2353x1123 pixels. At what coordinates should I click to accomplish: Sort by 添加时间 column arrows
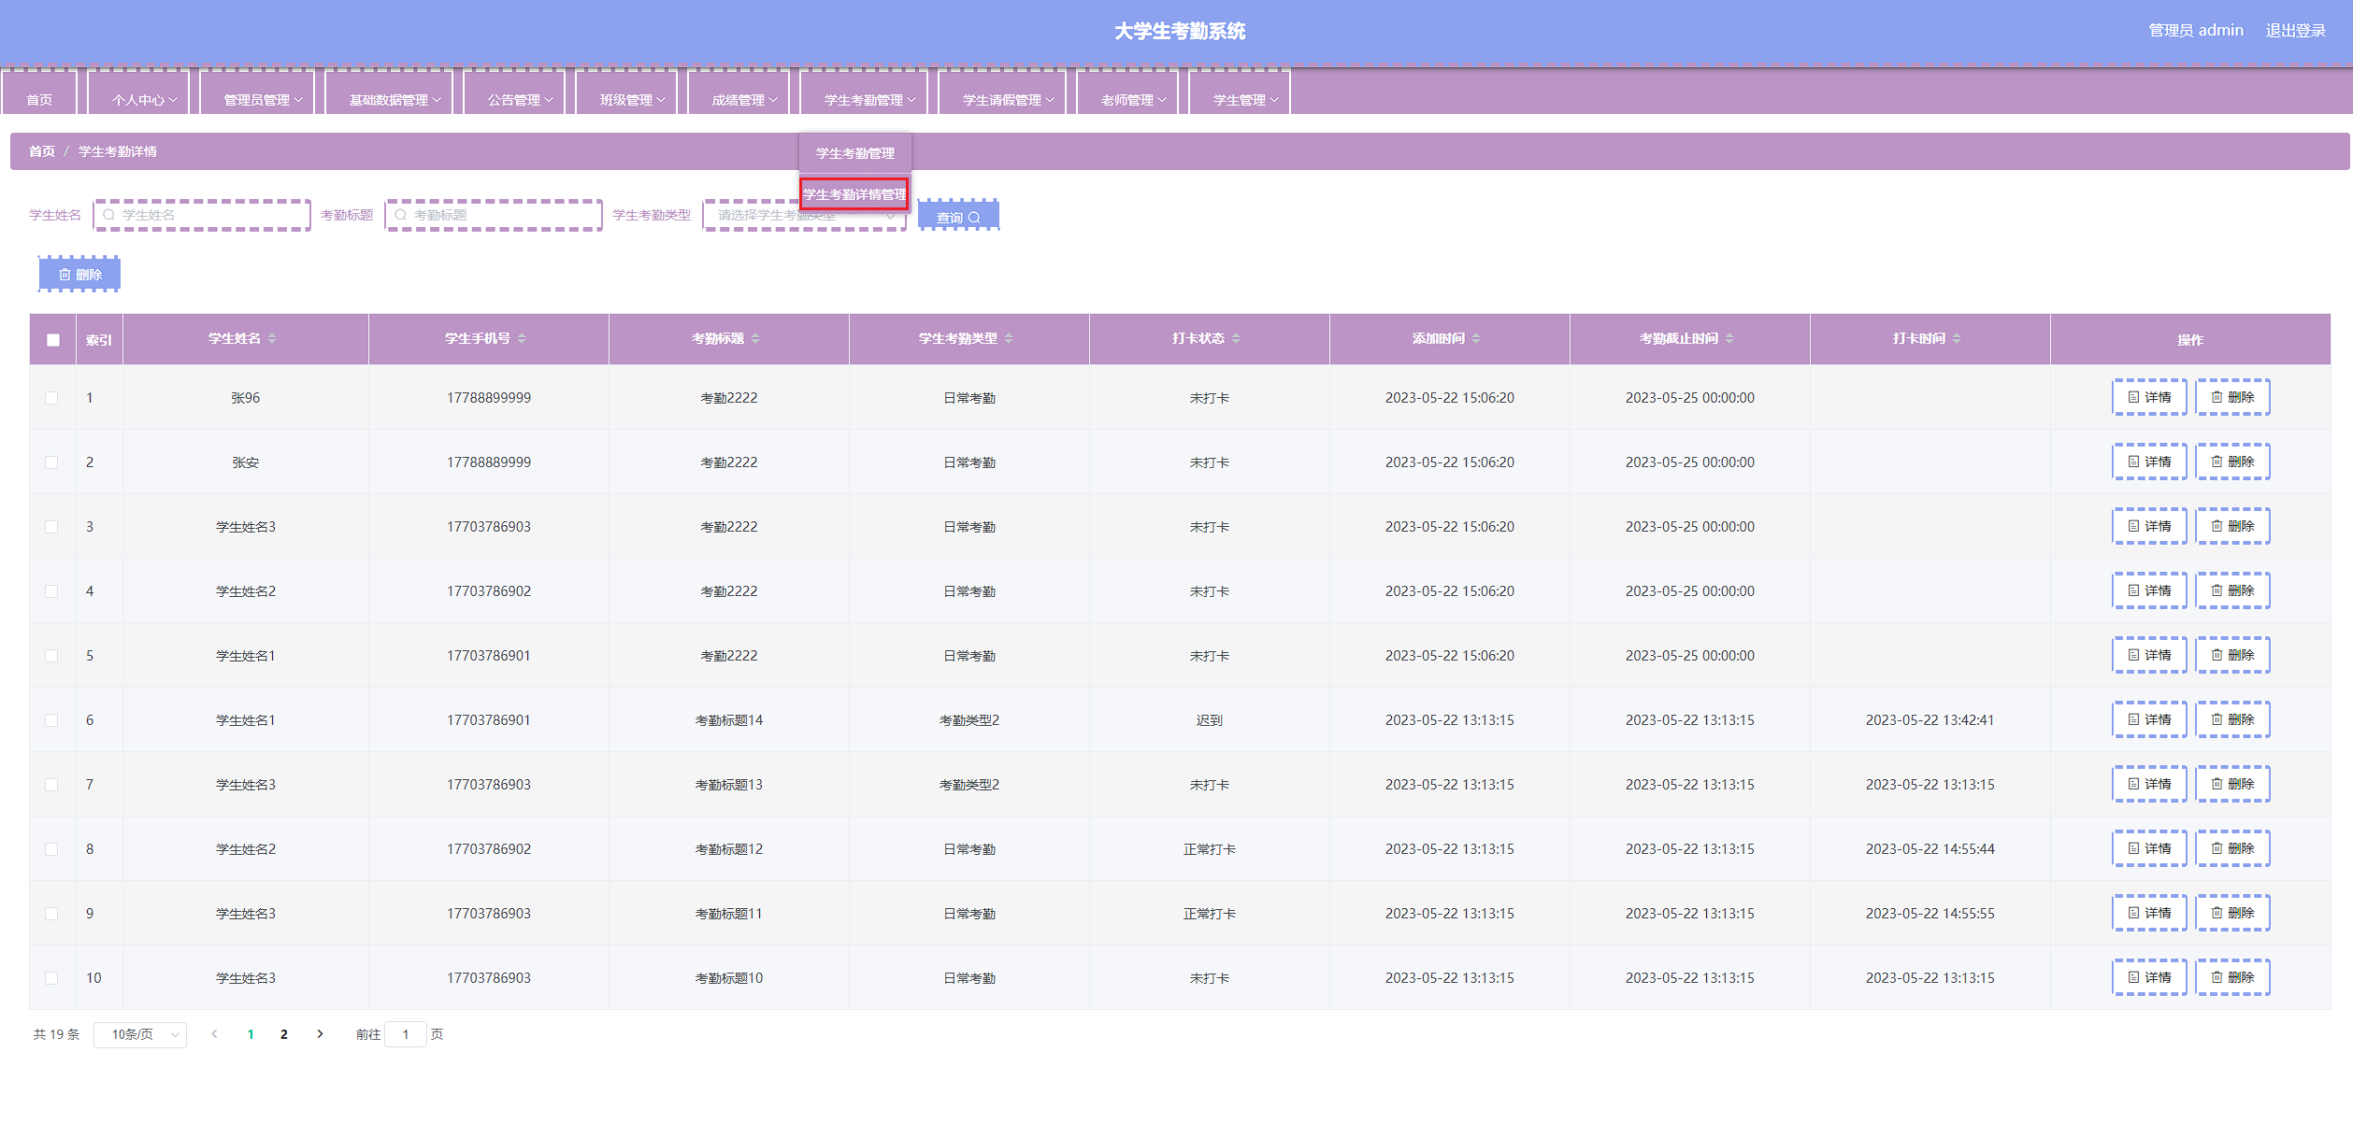[x=1476, y=338]
